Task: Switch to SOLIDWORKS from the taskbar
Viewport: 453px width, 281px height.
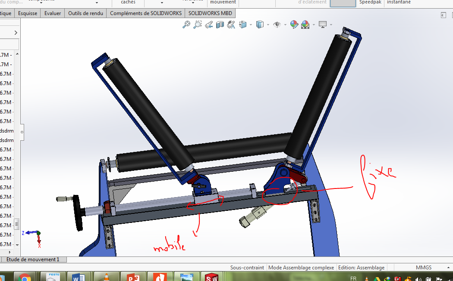Action: [x=211, y=277]
